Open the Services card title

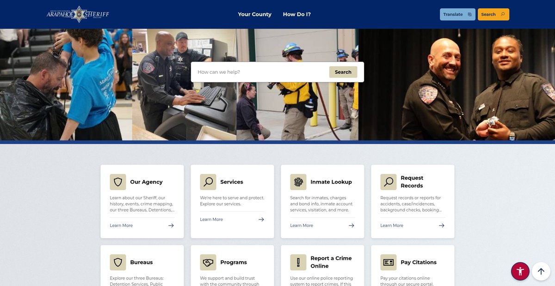pyautogui.click(x=232, y=182)
